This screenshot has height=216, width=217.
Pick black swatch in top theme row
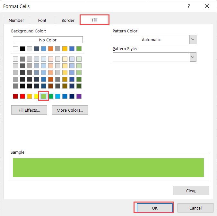(22, 49)
